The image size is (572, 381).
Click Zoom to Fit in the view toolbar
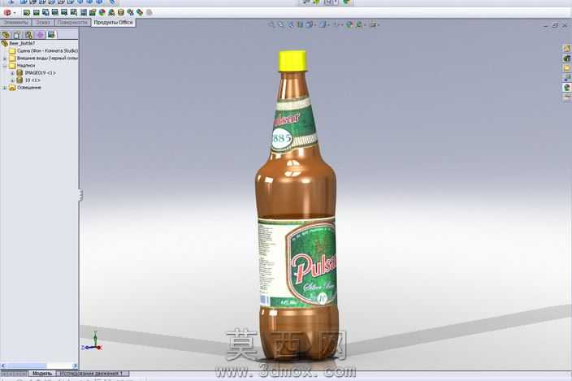pyautogui.click(x=271, y=25)
